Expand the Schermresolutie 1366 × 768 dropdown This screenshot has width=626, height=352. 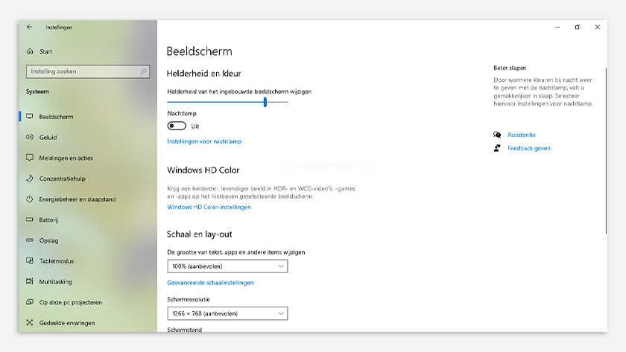coord(227,314)
